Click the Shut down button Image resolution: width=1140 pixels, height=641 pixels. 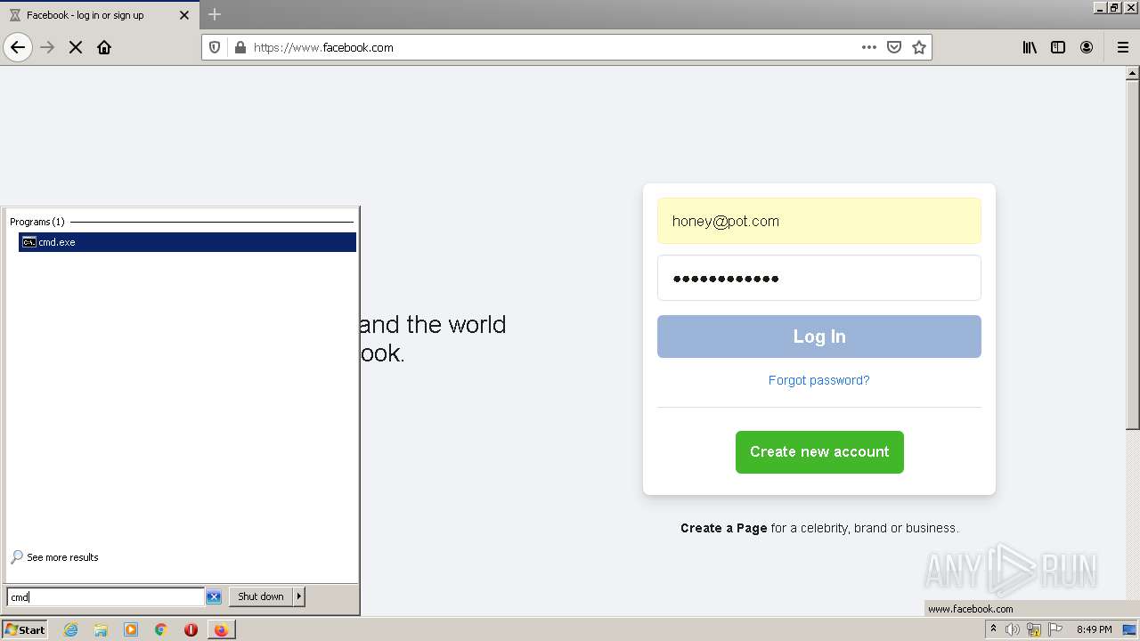(x=261, y=596)
